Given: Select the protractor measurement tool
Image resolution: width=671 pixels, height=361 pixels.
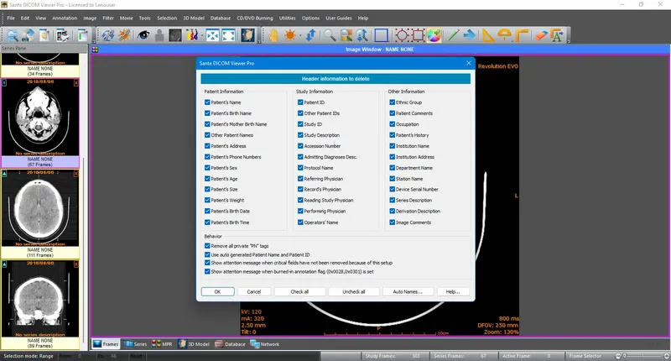Looking at the screenshot, I should (505, 35).
